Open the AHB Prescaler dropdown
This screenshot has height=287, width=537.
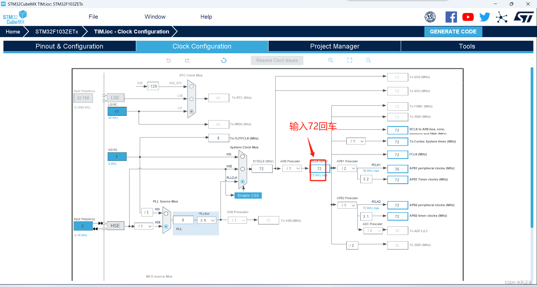coord(292,168)
